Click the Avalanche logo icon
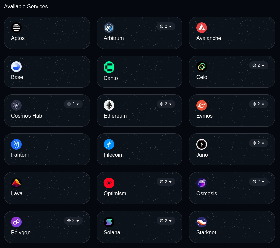This screenshot has height=248, width=280. point(202,28)
